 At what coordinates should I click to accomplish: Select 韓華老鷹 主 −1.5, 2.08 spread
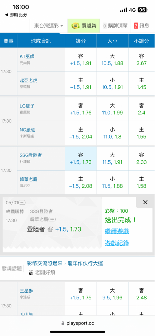pos(81,182)
